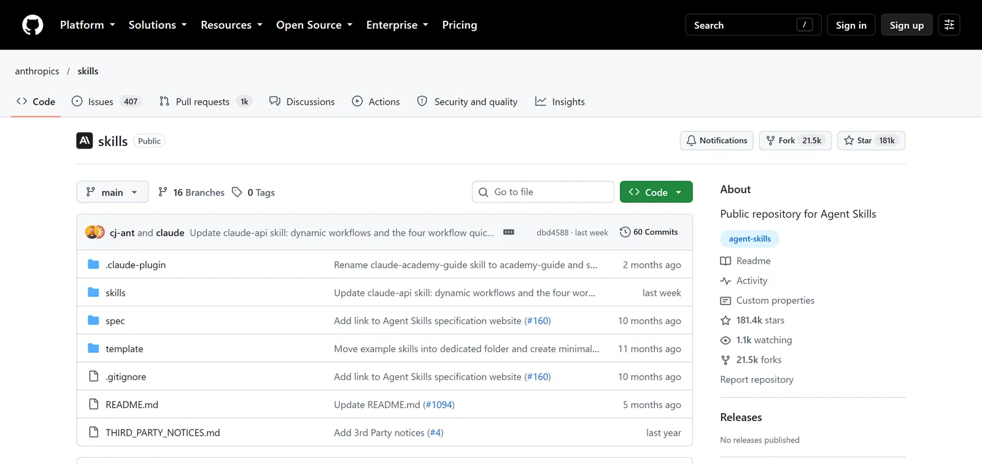Click the Notifications button
Screen dimensions: 982x464
717,141
